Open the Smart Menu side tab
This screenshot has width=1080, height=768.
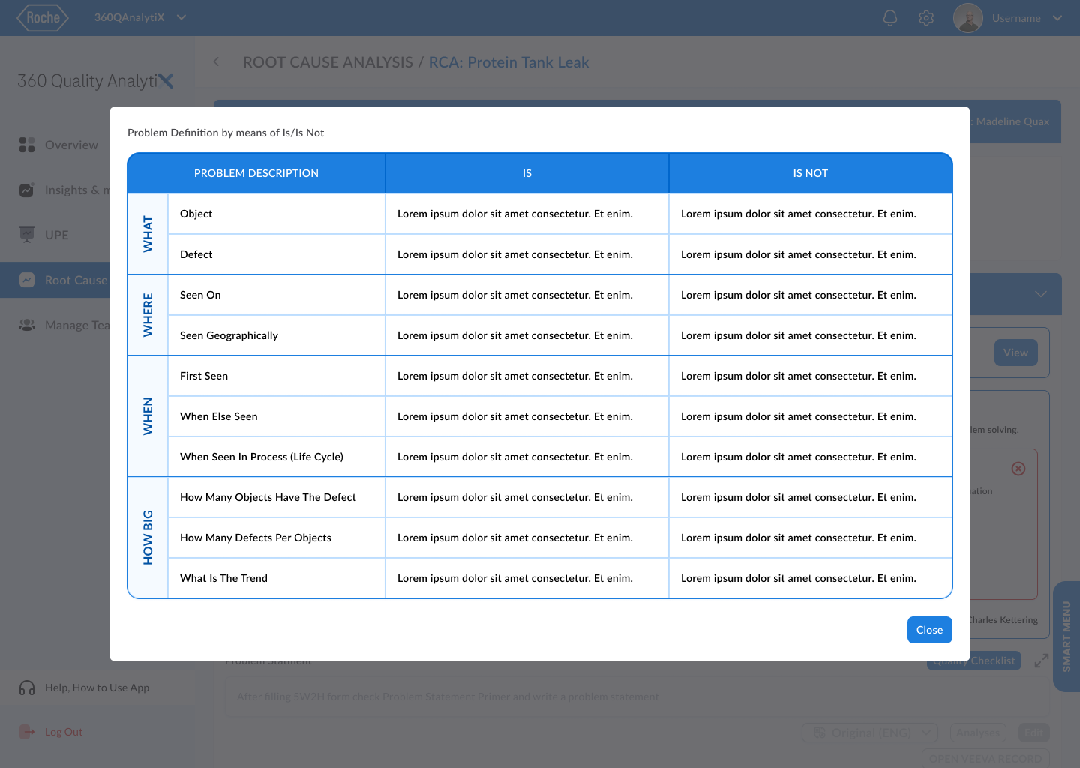point(1066,636)
